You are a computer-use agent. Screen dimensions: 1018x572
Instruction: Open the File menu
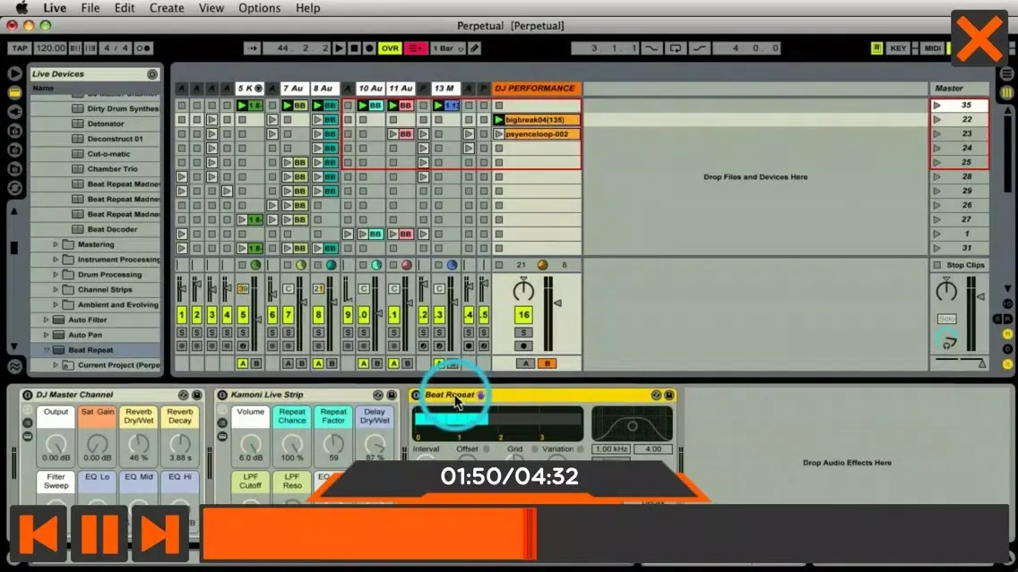[91, 8]
